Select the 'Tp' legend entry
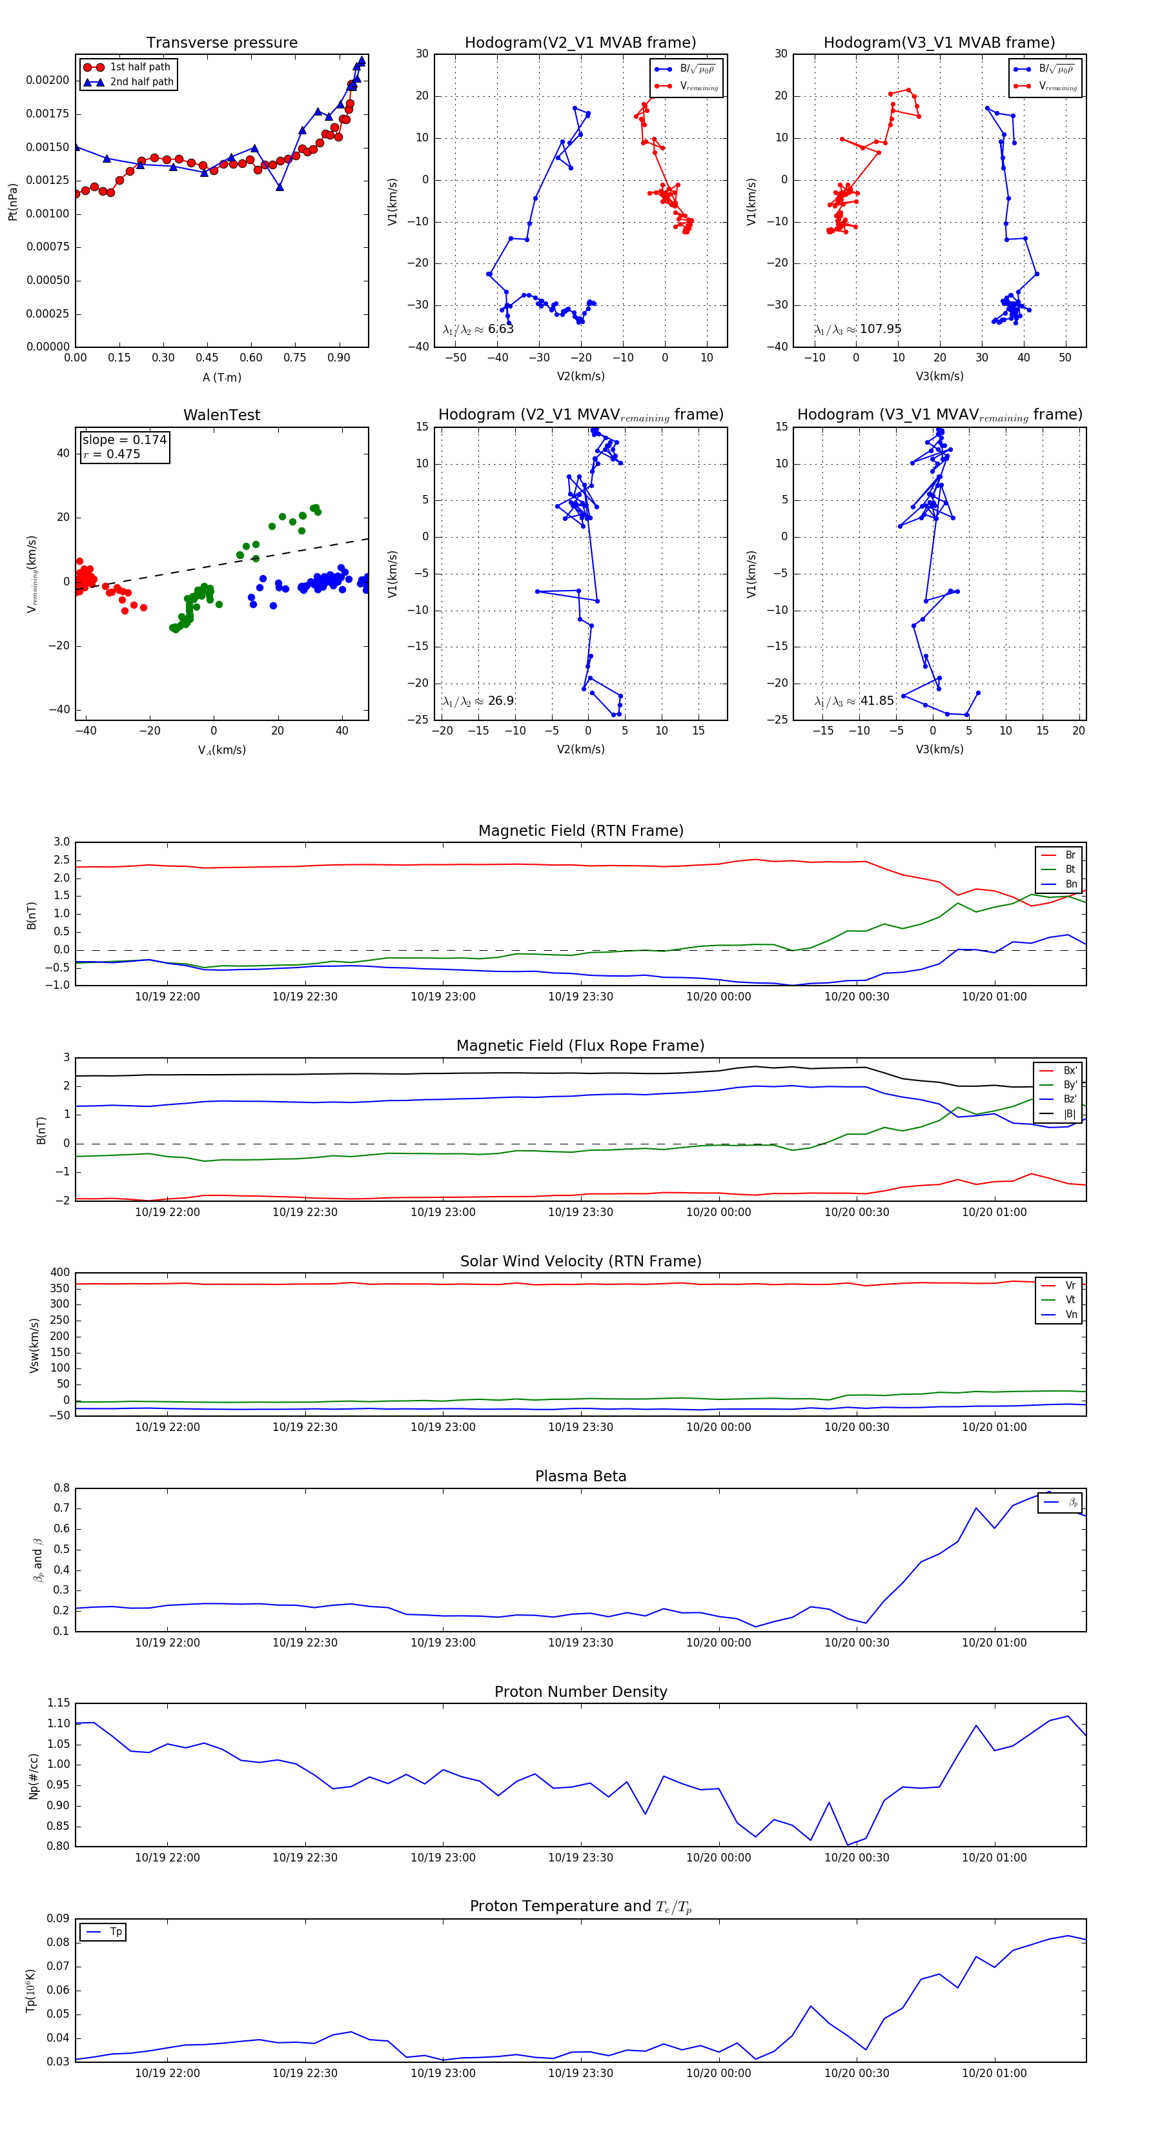The image size is (1162, 2130). [x=103, y=1932]
